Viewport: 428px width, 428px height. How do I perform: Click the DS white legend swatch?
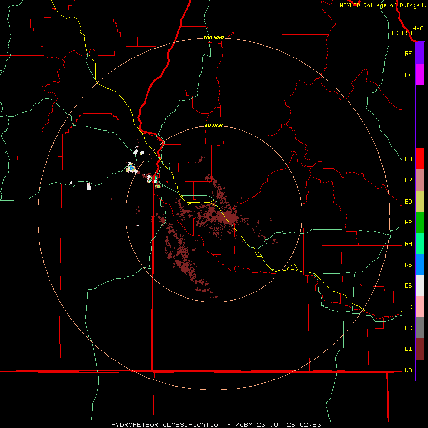coord(420,285)
